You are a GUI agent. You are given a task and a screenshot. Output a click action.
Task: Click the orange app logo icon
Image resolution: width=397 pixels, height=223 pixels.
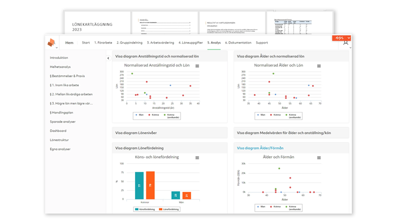click(52, 42)
